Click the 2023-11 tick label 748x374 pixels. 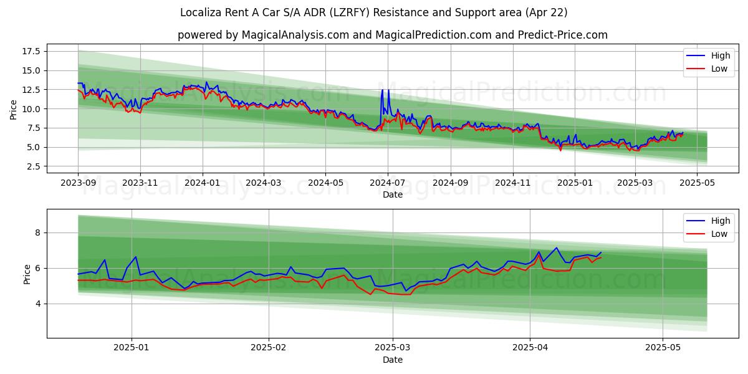click(140, 183)
